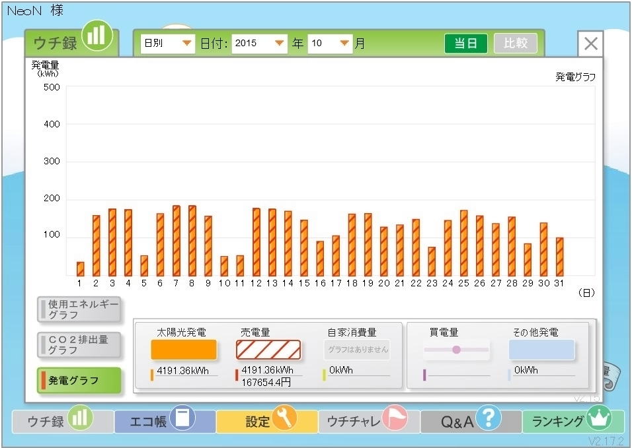
Task: Click the bar chart icon on top ウチ録 header
Action: (x=97, y=36)
